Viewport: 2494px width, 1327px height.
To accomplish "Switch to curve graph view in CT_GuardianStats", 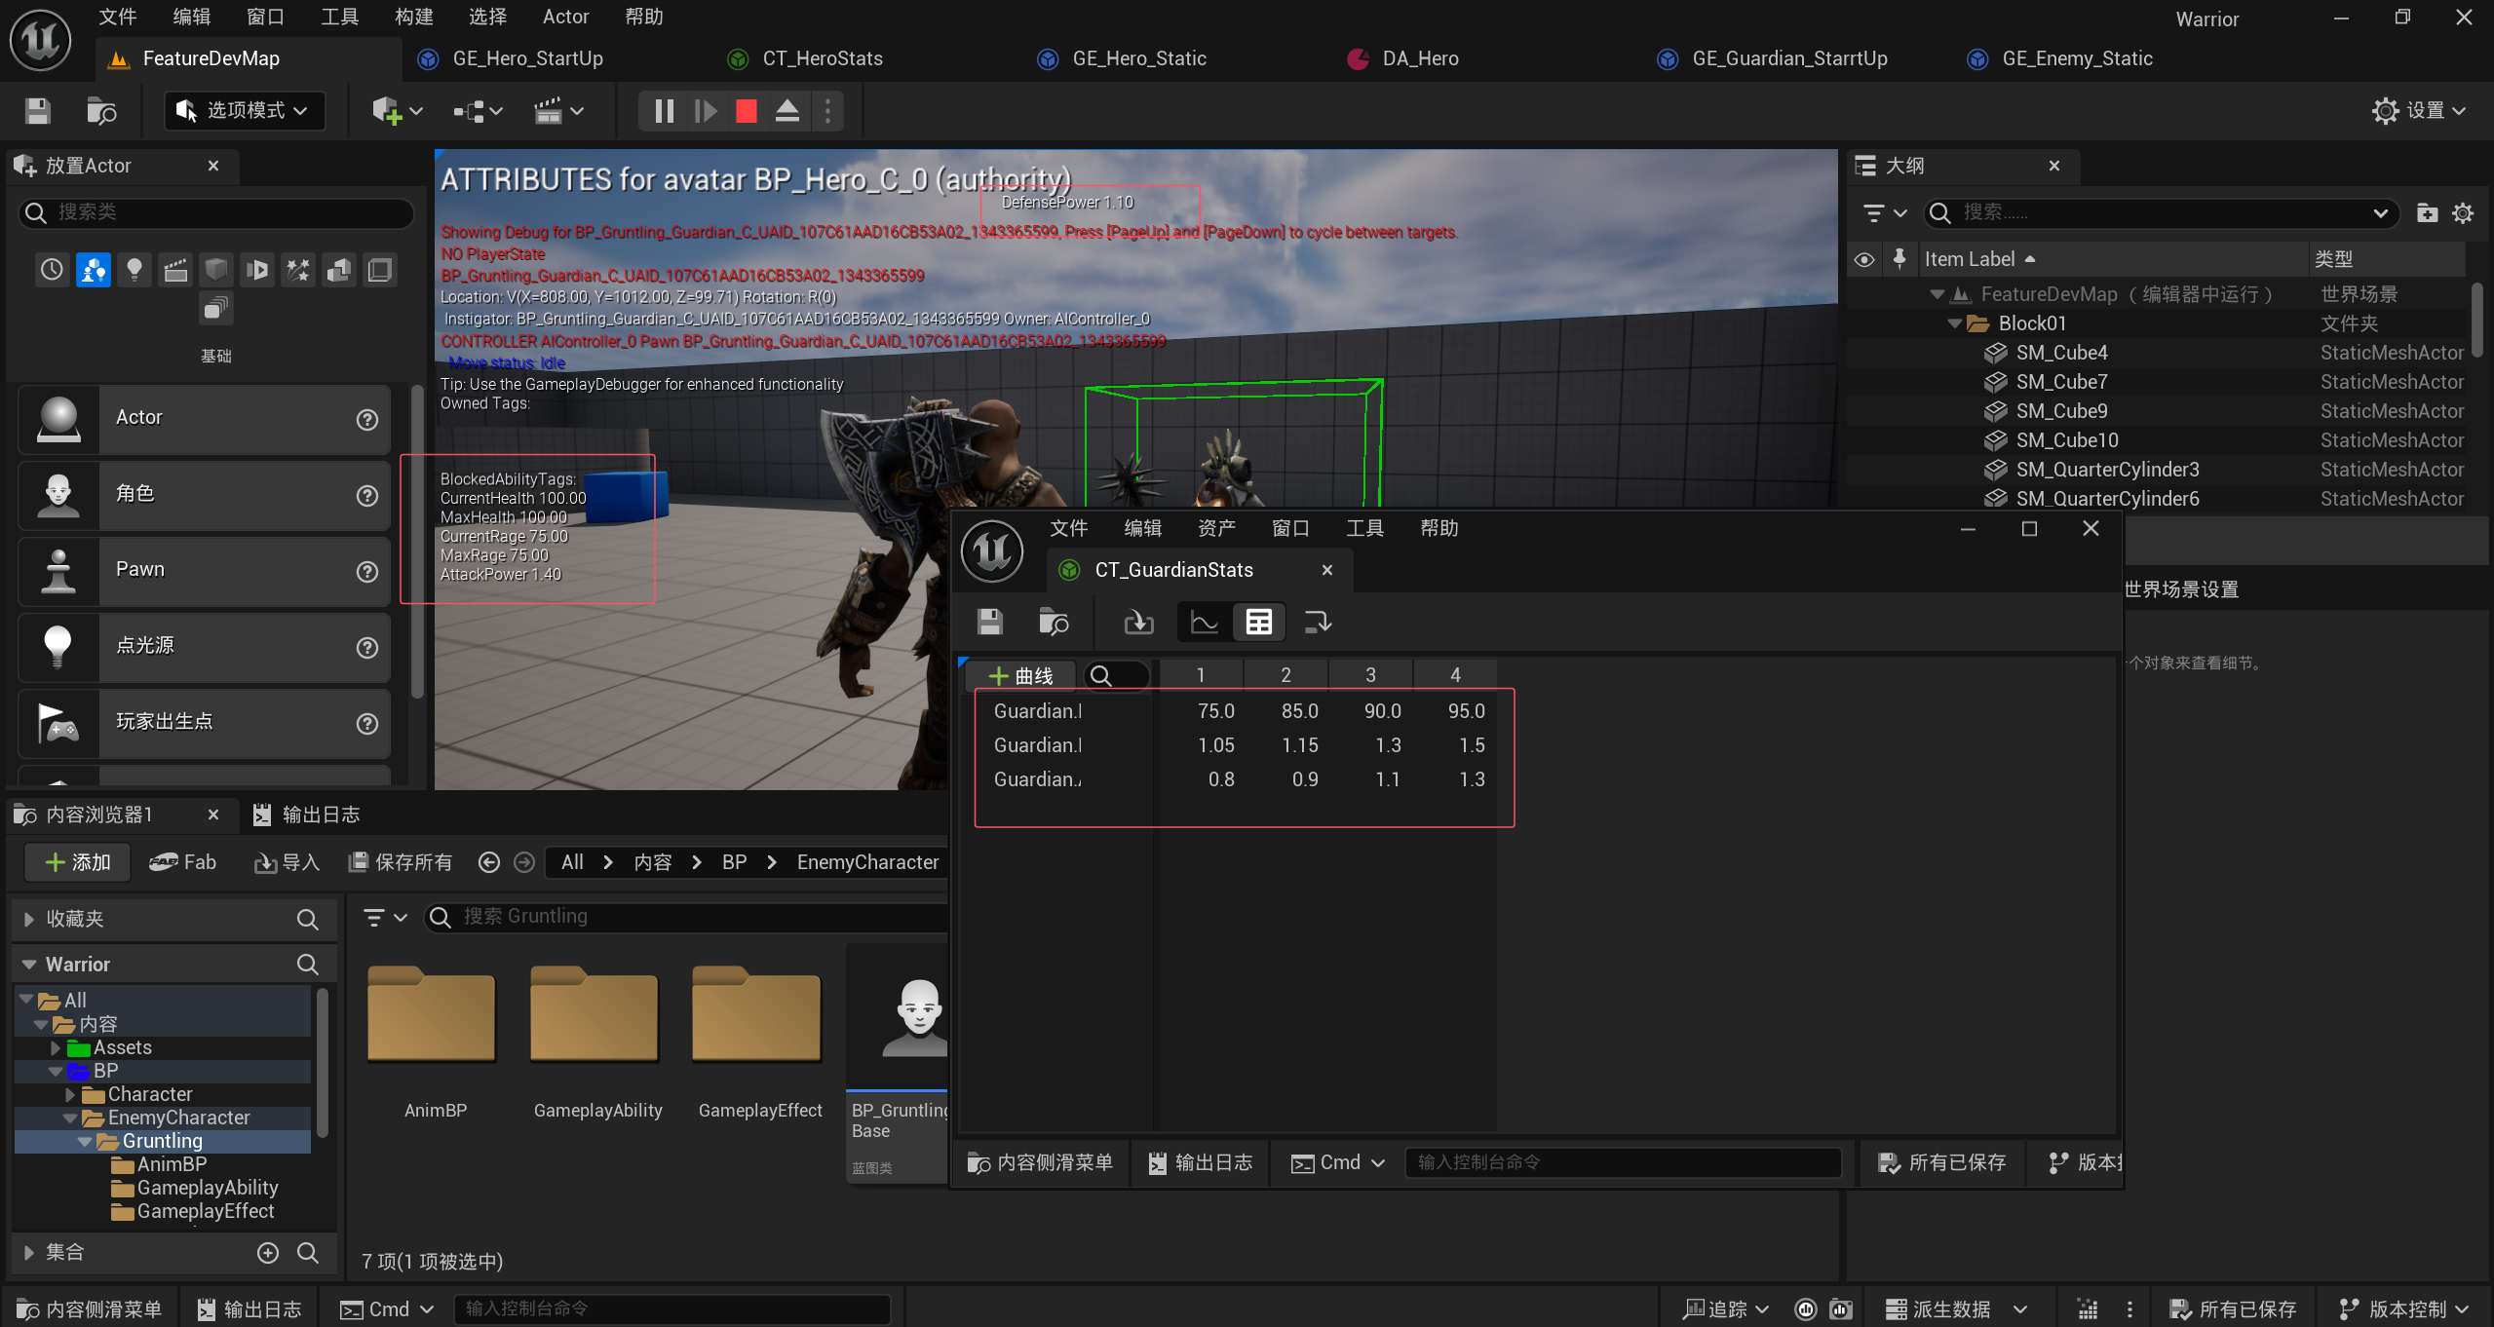I will (1205, 622).
